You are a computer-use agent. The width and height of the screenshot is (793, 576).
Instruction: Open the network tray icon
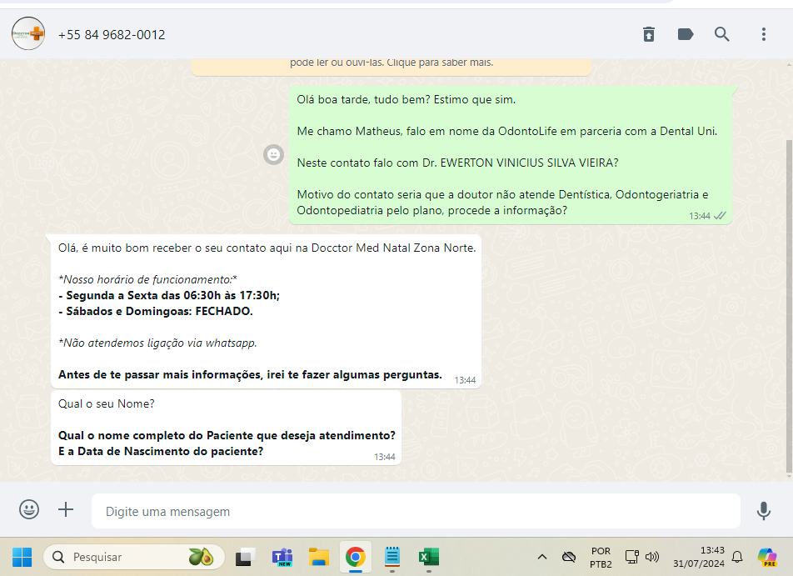pyautogui.click(x=631, y=557)
